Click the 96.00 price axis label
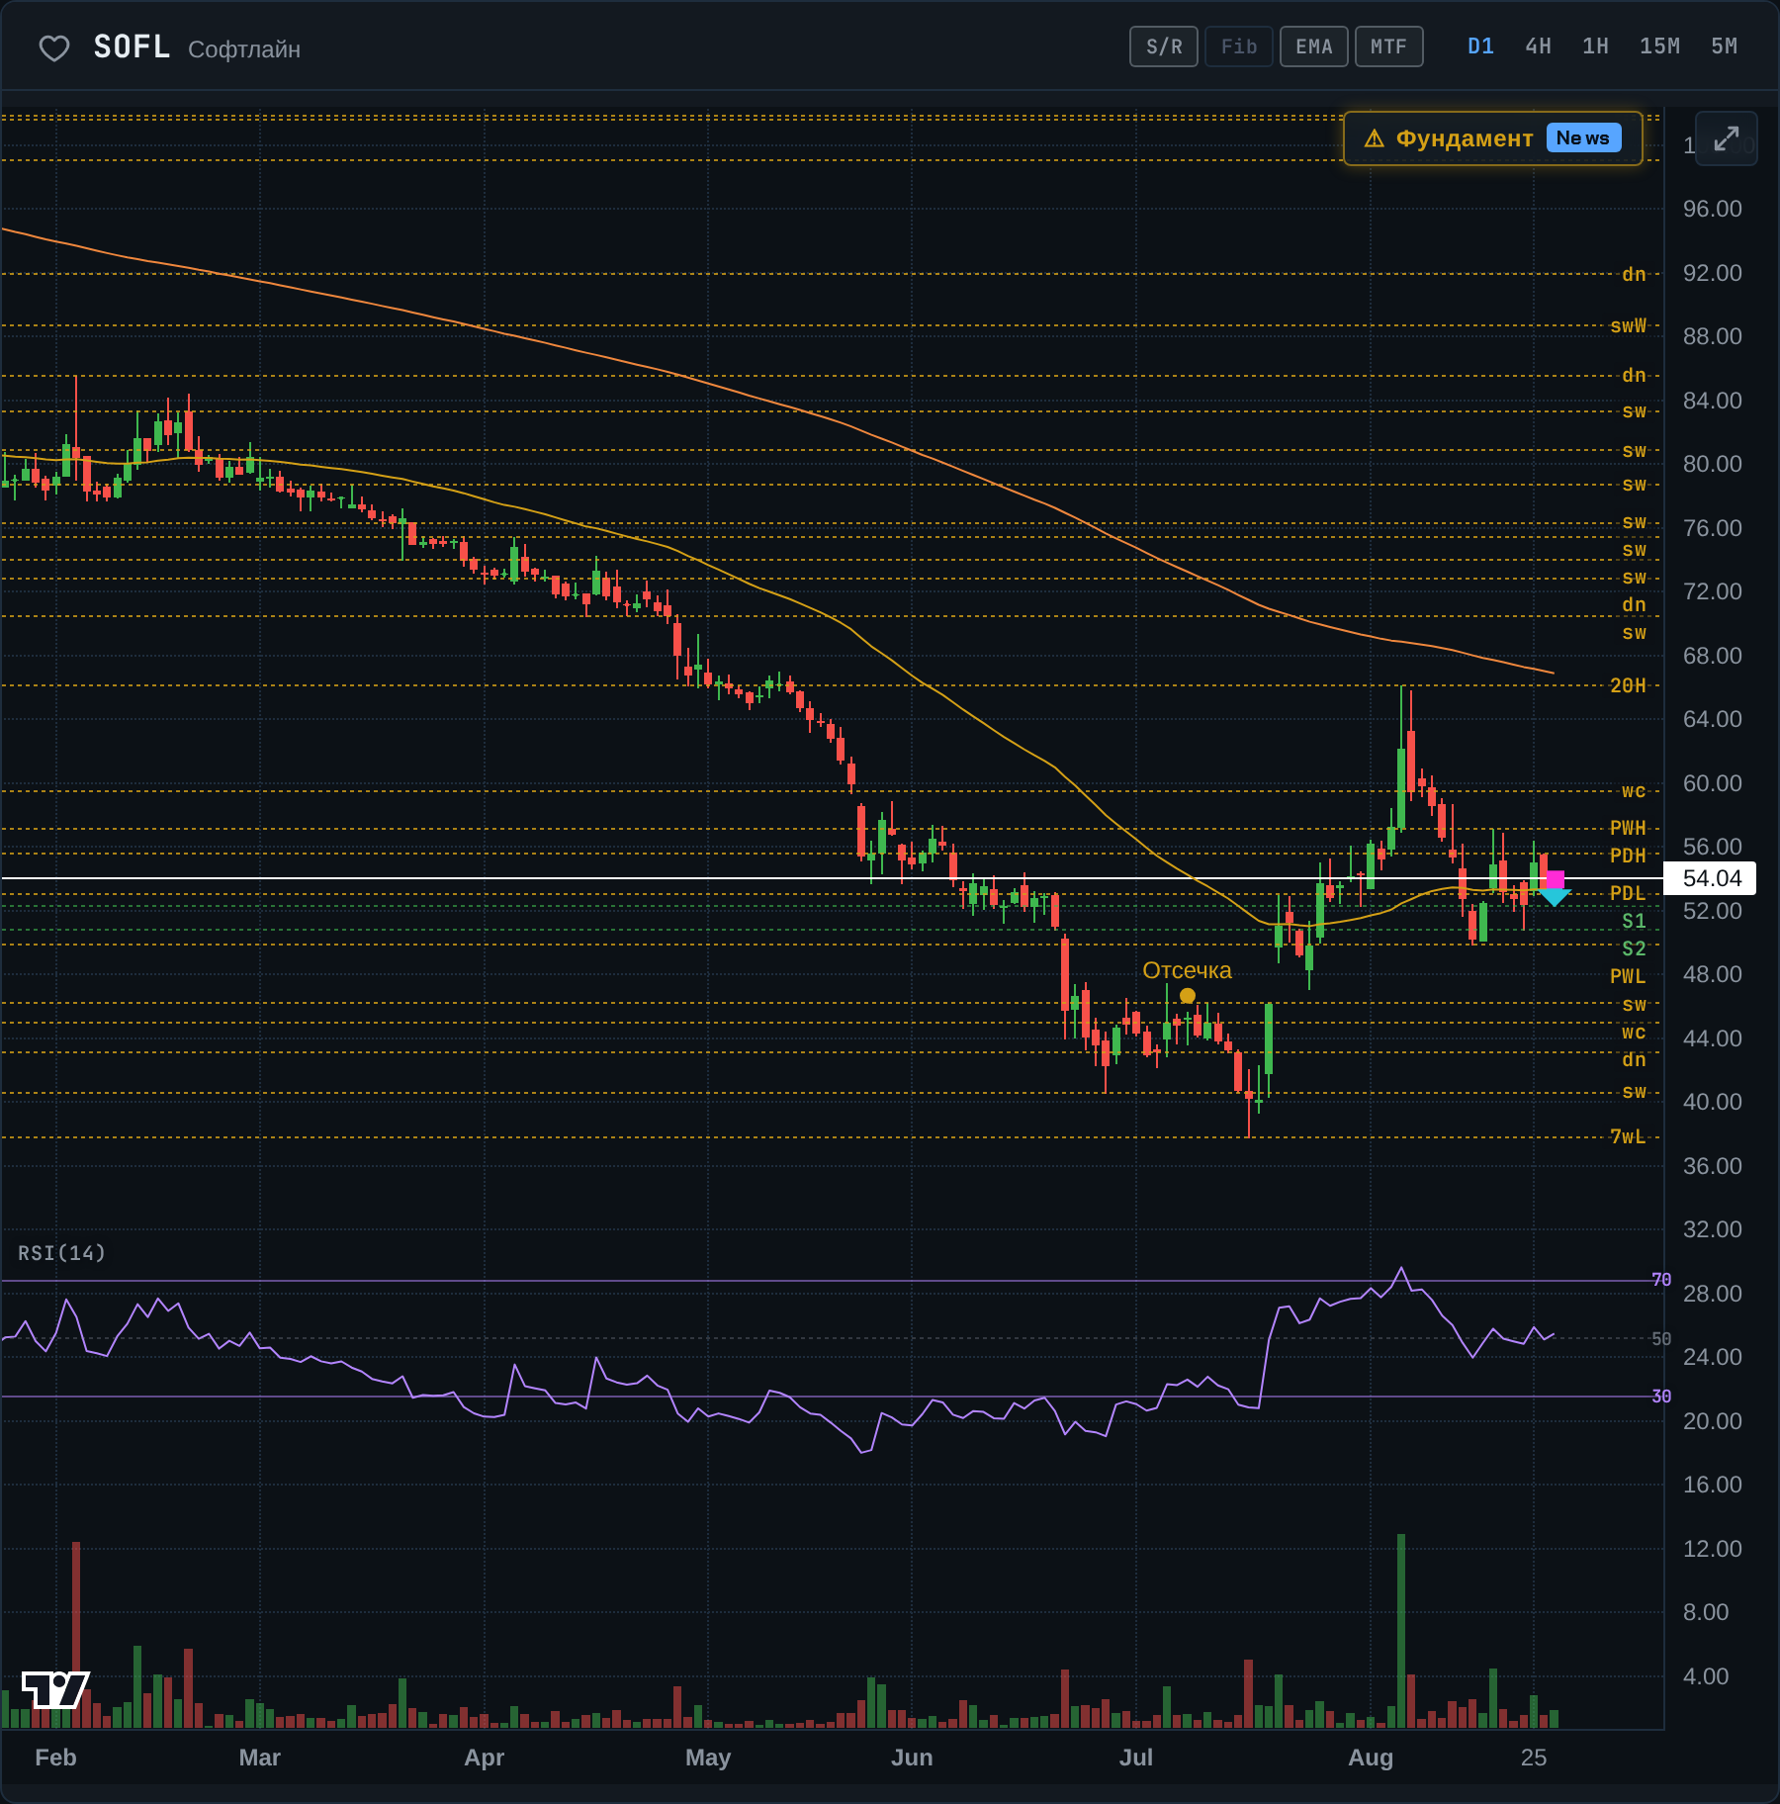This screenshot has width=1780, height=1804. click(1713, 209)
